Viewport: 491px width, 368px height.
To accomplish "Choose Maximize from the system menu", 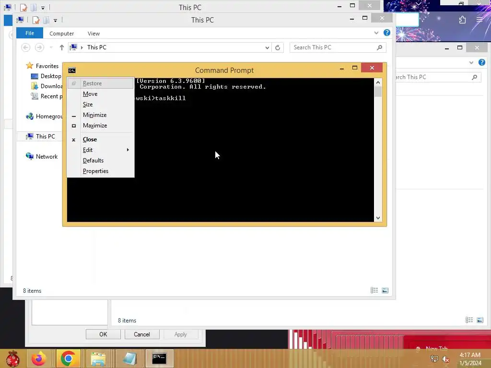I will point(101,126).
